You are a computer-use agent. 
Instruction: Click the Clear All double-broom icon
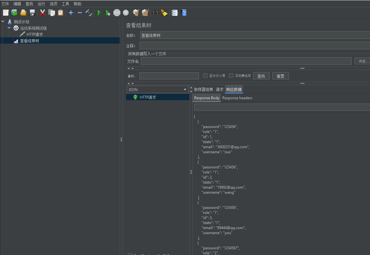(x=145, y=13)
